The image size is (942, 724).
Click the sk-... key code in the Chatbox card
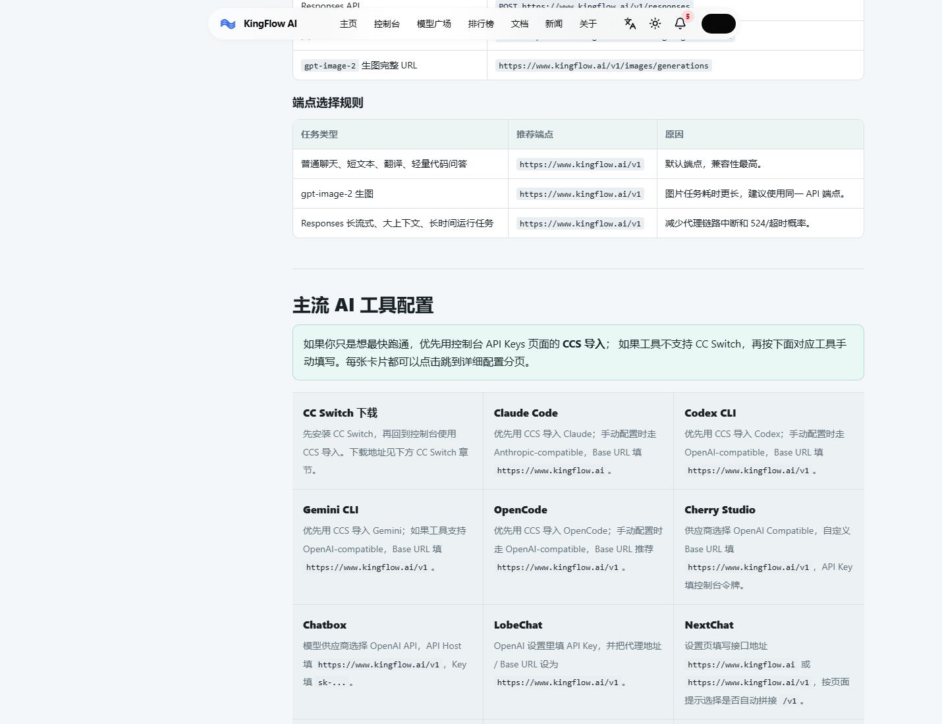[x=332, y=683]
